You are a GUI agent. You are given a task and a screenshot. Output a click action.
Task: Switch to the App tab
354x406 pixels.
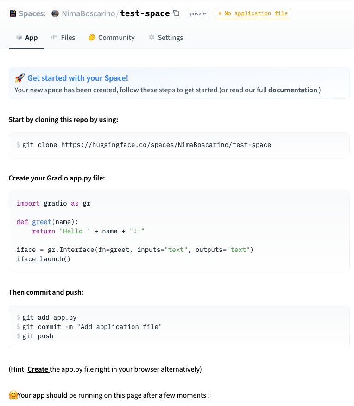(26, 38)
